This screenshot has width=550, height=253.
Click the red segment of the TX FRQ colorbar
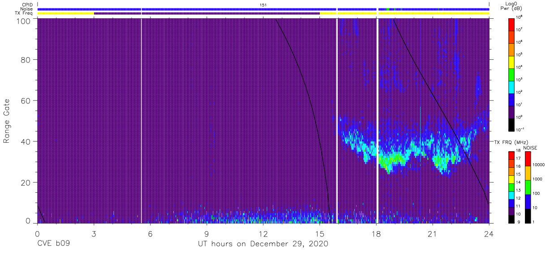(511, 155)
